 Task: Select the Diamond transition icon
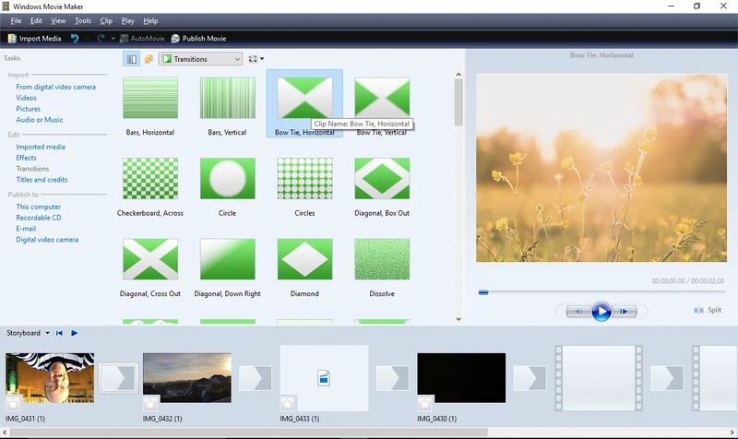[304, 259]
